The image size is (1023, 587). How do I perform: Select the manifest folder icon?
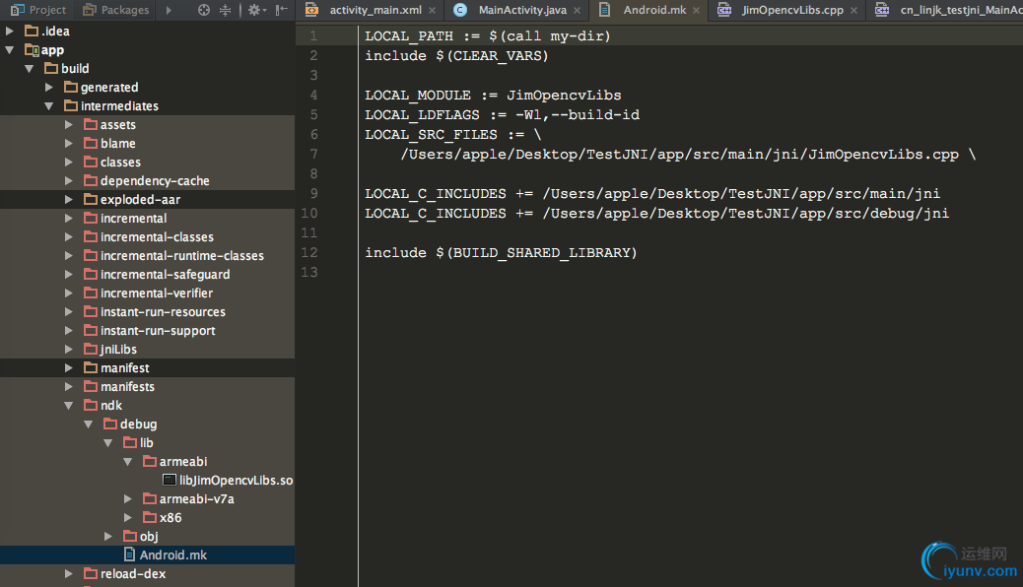coord(91,367)
